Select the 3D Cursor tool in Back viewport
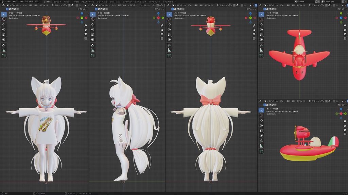 click(x=169, y=19)
